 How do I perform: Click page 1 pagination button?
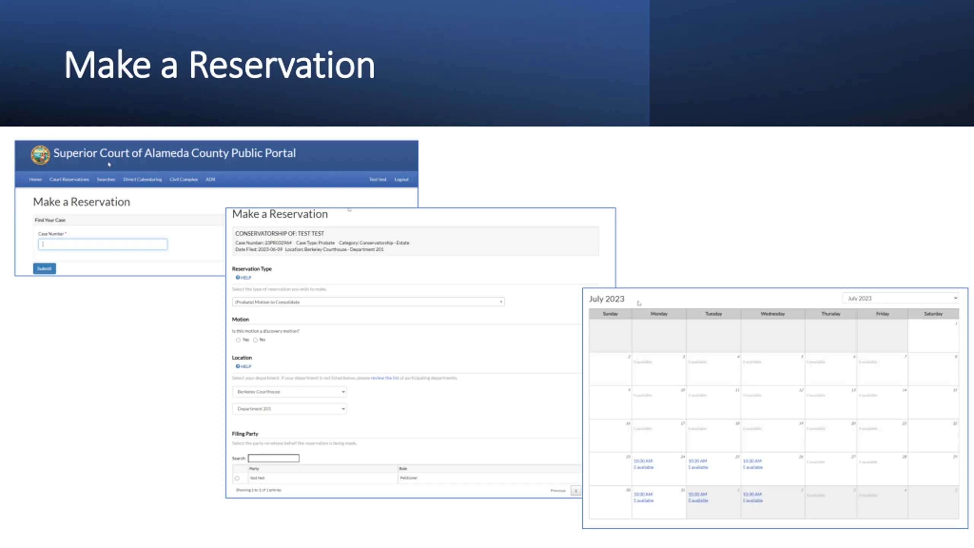tap(576, 491)
